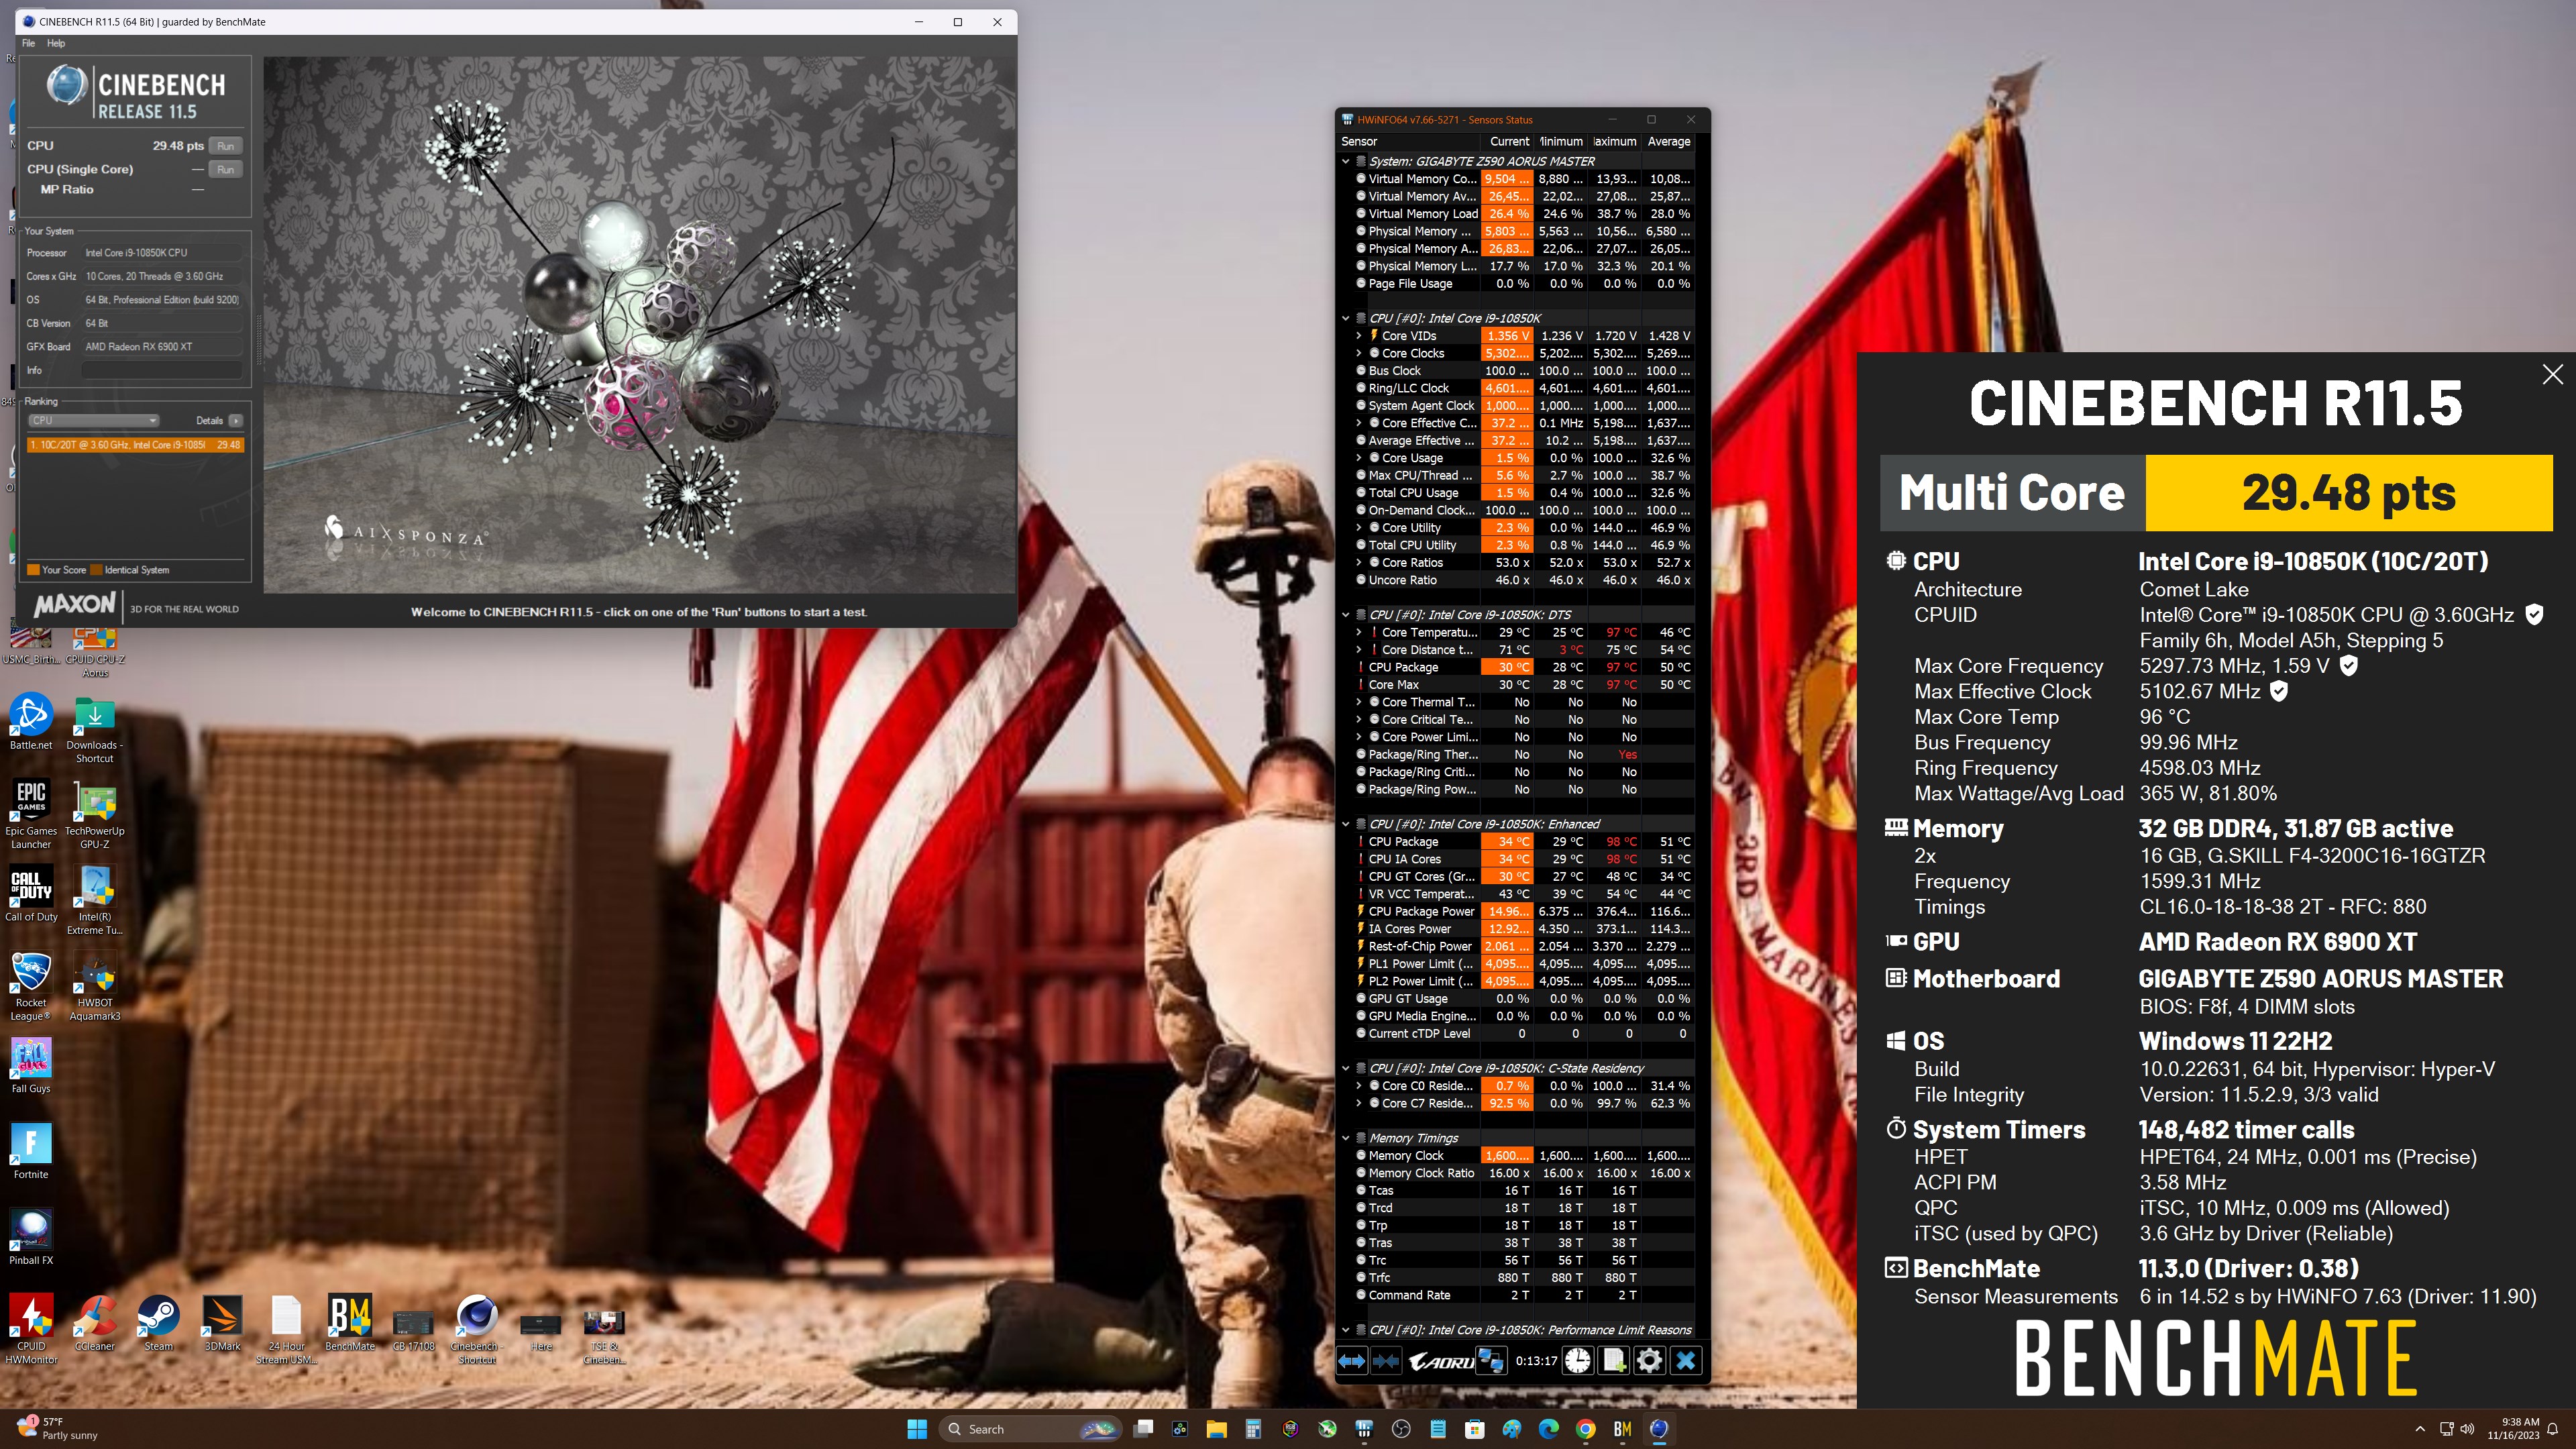
Task: Click HWiNFO reset clock icon
Action: (x=1577, y=1361)
